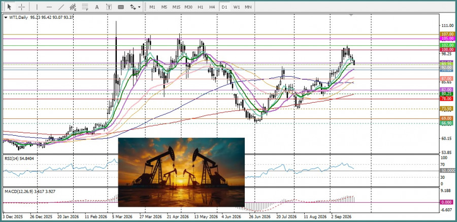Click the MACD 0.000 level label
Viewport: 457px width, 222px height.
[446, 202]
